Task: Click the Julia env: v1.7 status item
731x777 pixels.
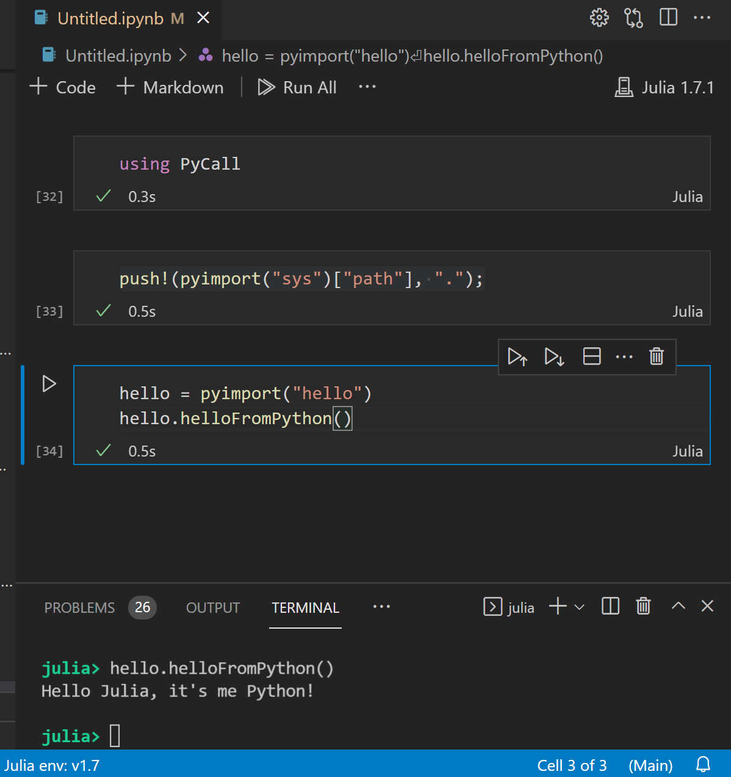Action: pos(52,765)
